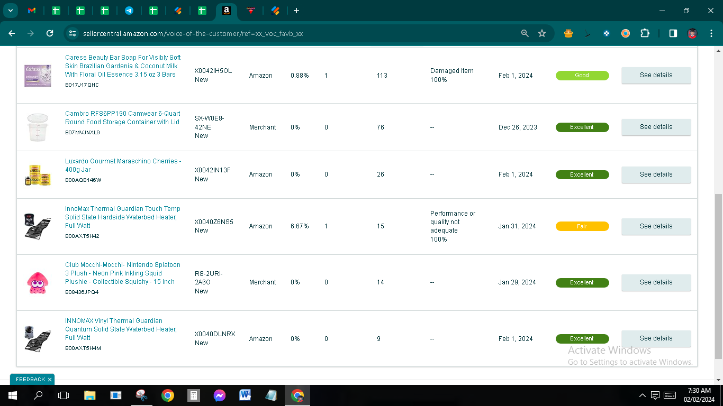Show hidden system tray icons chevron
723x406 pixels.
point(643,395)
